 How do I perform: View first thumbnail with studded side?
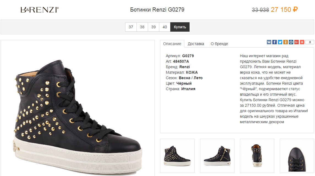(177, 156)
